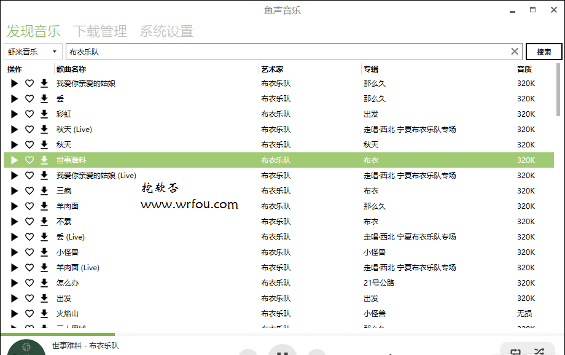Image resolution: width=565 pixels, height=355 pixels.
Task: Click the playback progress bar
Action: (282, 335)
